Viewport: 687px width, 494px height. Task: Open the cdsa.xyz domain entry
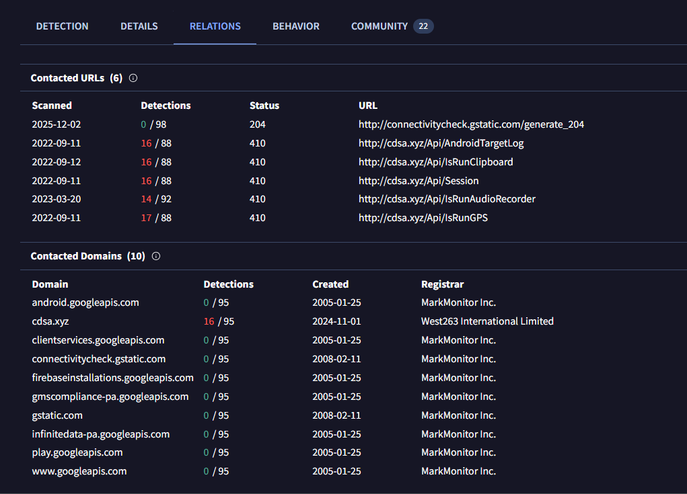pyautogui.click(x=50, y=321)
